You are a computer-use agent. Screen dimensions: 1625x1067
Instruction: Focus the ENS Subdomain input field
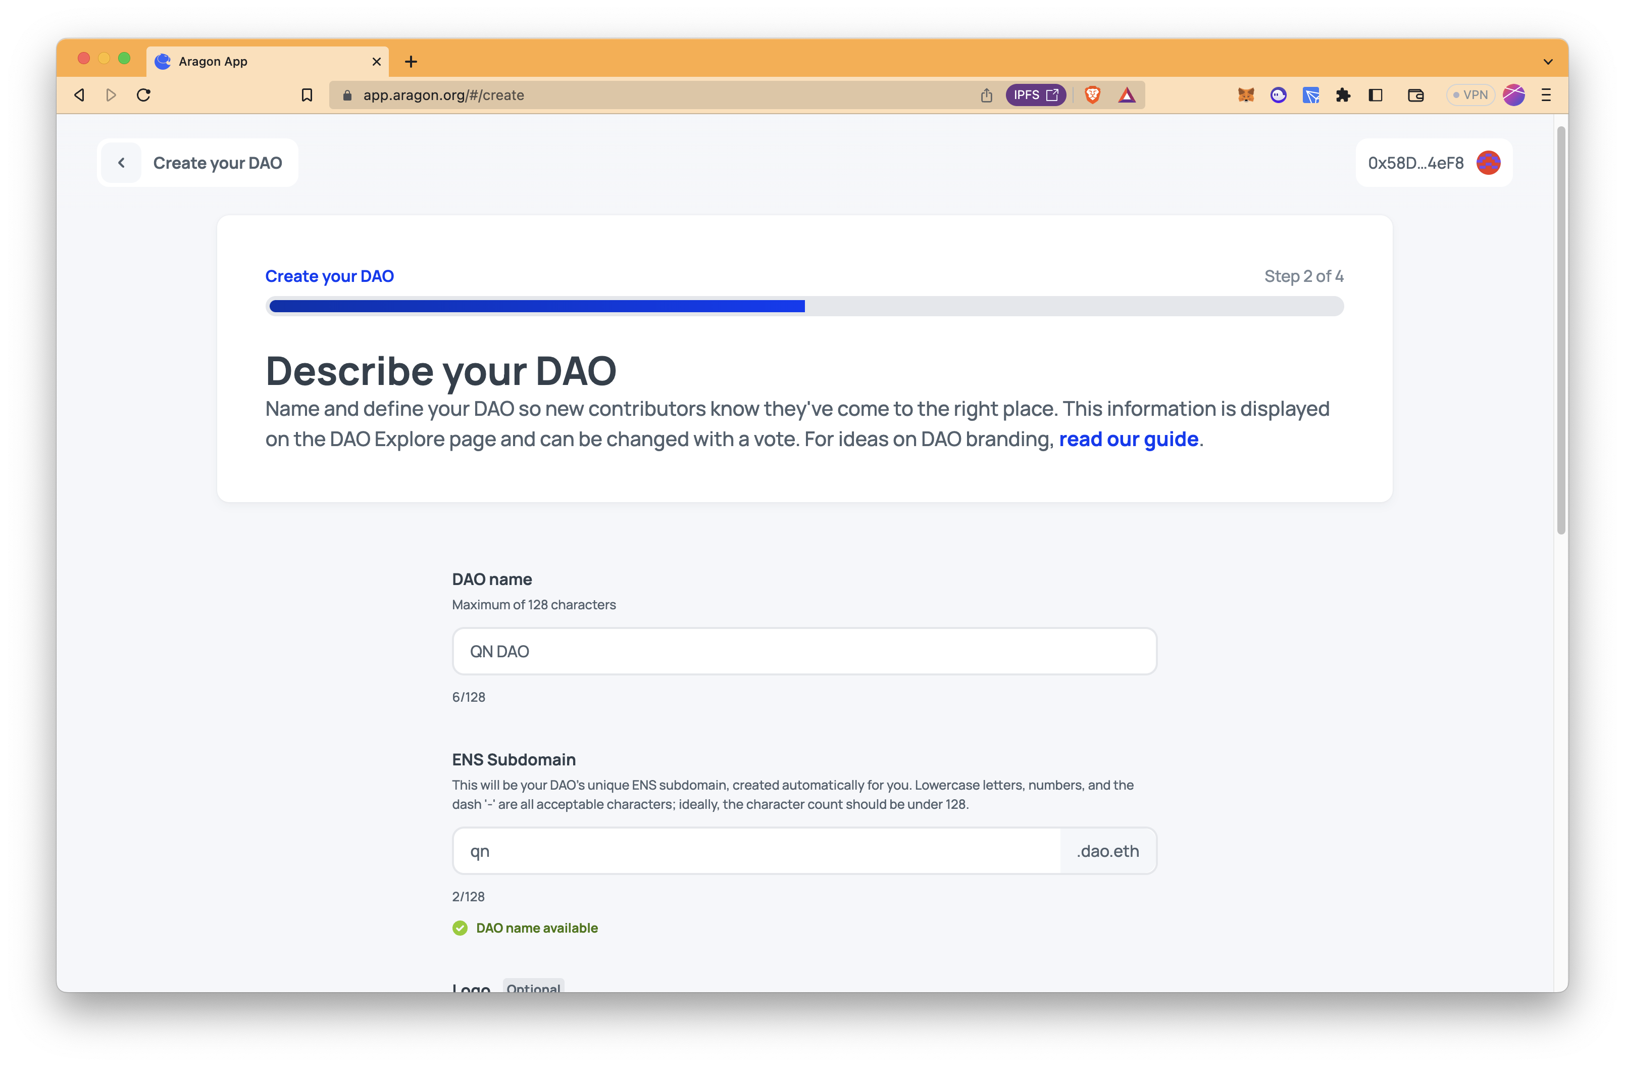[756, 850]
